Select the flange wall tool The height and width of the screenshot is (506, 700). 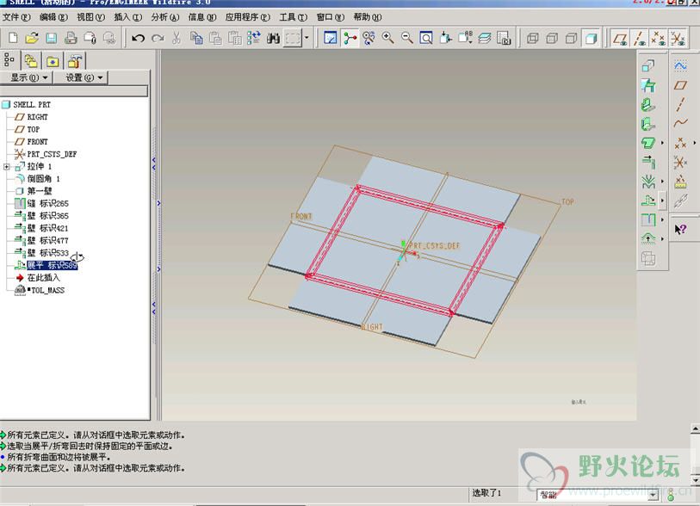647,124
